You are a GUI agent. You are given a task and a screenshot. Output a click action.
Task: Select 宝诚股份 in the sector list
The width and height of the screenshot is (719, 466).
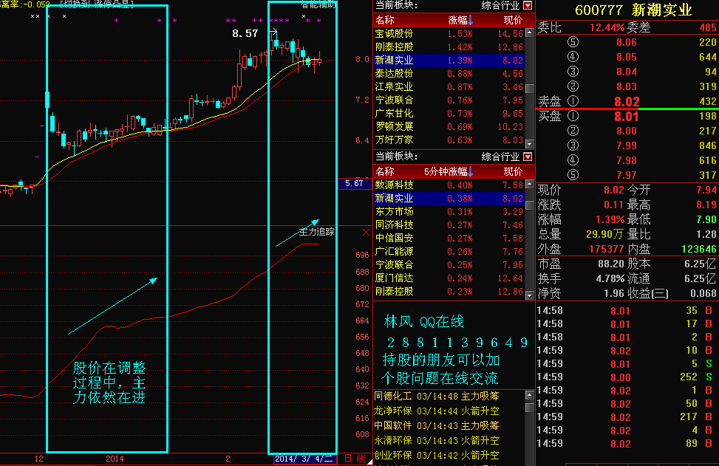pyautogui.click(x=395, y=34)
